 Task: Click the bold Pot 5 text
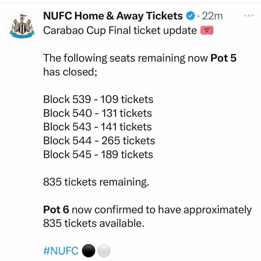tap(223, 58)
